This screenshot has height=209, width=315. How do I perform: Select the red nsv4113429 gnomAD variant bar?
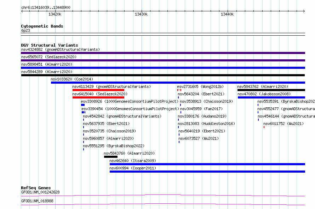click(98, 90)
